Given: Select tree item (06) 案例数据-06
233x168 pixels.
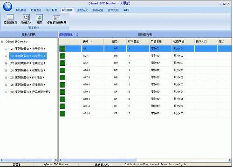Looking at the screenshot, I should 27,84.
